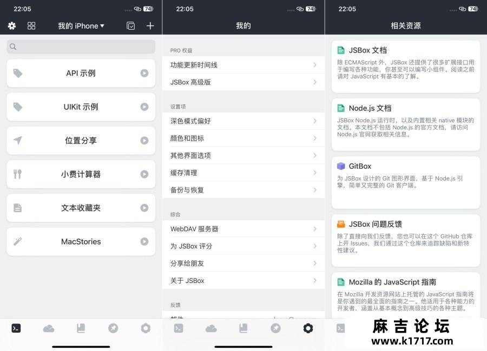
Task: Select terminal tab in first screen's tab bar
Action: (16, 328)
